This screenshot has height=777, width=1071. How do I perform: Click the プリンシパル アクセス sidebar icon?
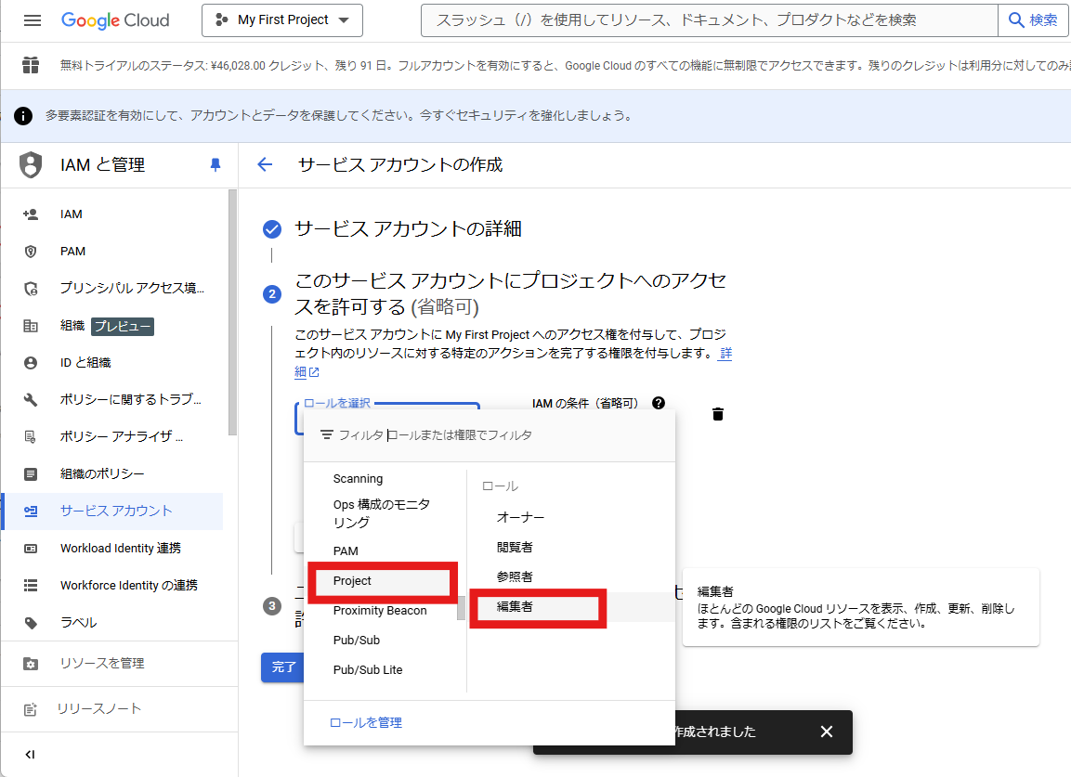coord(31,288)
